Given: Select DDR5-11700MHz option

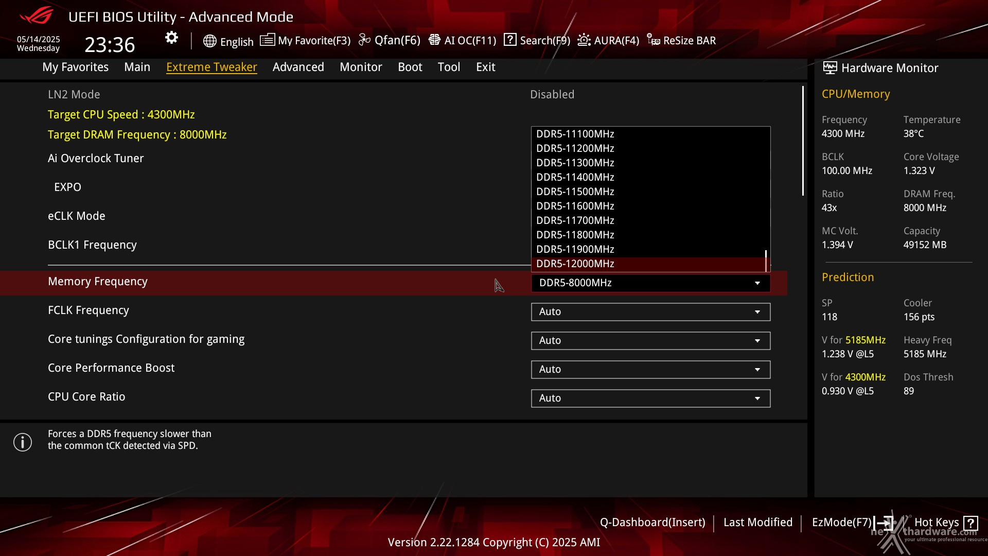Looking at the screenshot, I should (648, 220).
